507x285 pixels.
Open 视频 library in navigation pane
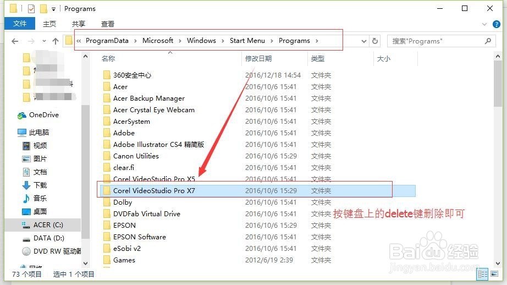pyautogui.click(x=35, y=146)
